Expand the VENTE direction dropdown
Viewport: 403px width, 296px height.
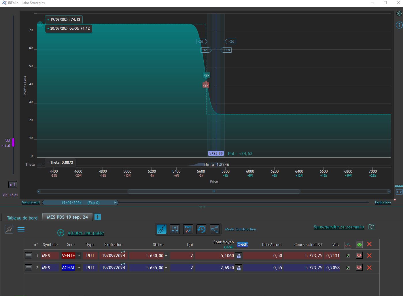[x=79, y=255]
